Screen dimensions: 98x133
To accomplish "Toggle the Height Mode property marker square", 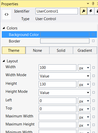I will (x=93, y=92).
